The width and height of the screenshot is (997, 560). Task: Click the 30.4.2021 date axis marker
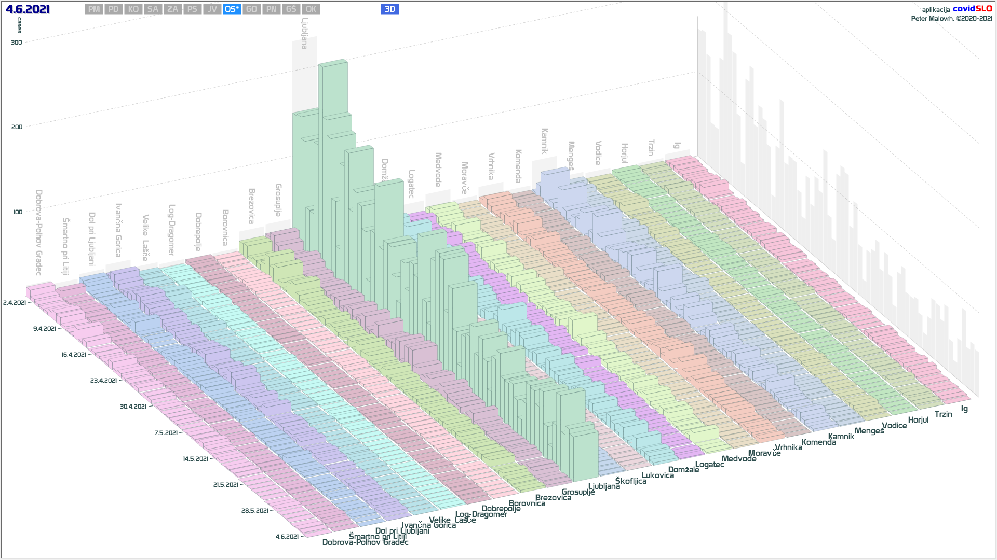(133, 407)
